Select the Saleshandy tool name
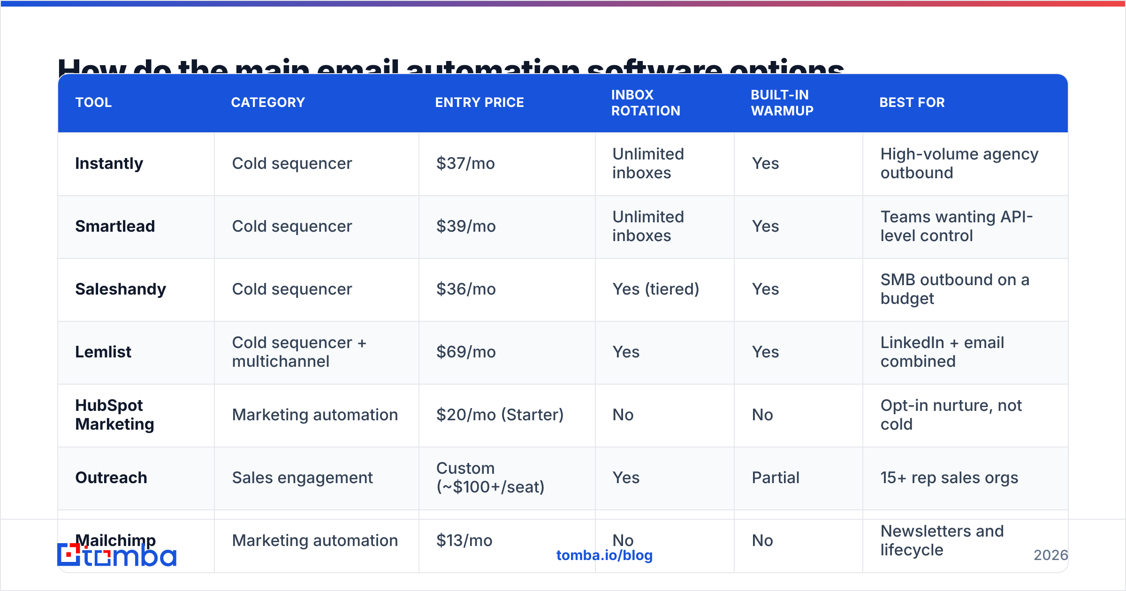 (x=121, y=289)
